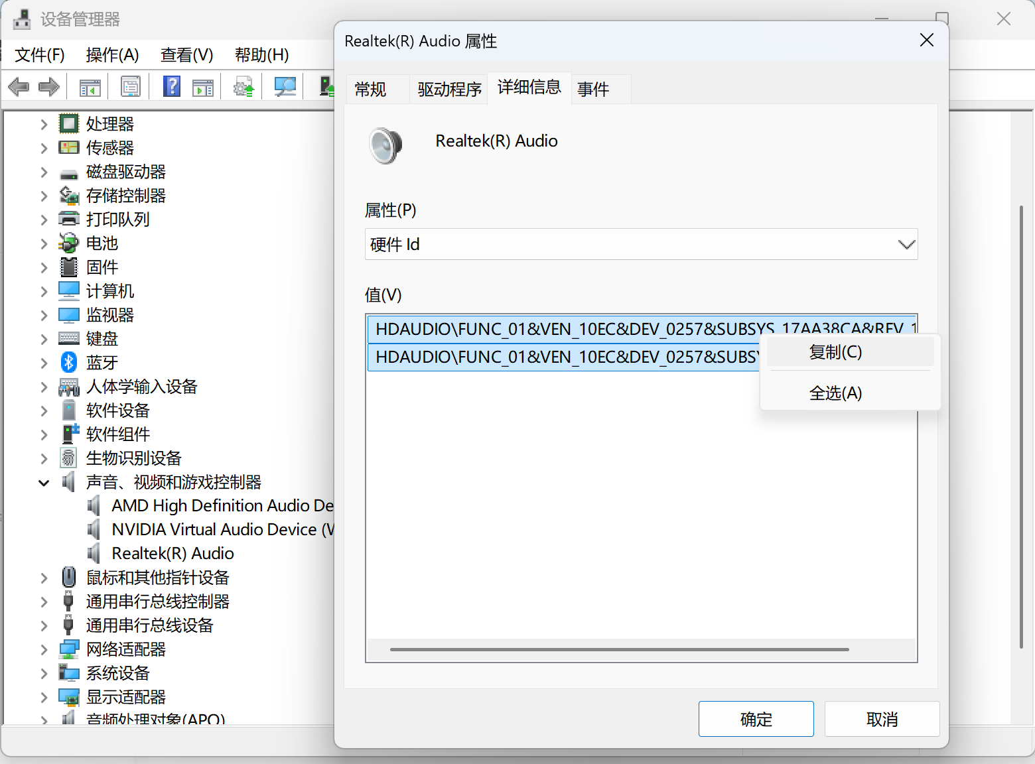Collapse the 声音、视频和游戏控制器 node
Screen dimensions: 1035x764
pos(44,482)
